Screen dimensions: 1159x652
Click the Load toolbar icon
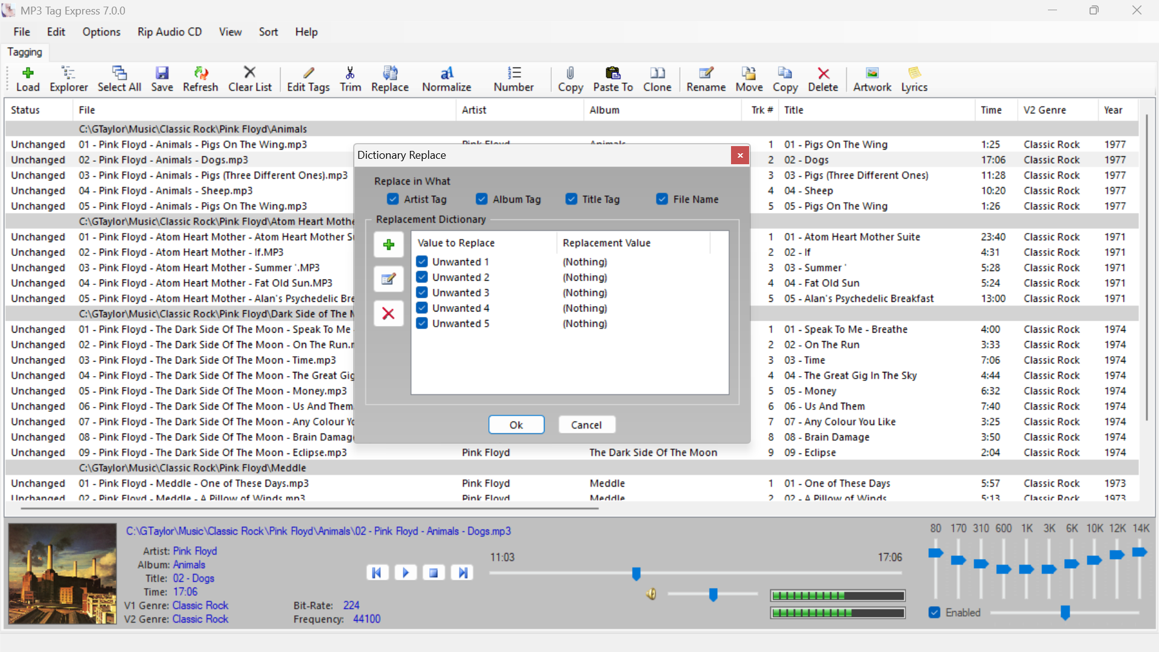(x=28, y=79)
